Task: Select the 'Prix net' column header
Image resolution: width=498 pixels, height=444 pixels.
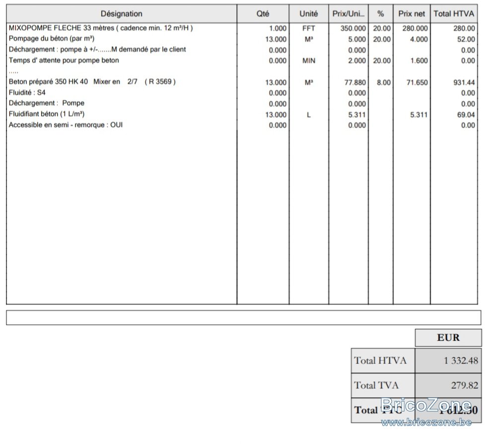Action: click(412, 13)
